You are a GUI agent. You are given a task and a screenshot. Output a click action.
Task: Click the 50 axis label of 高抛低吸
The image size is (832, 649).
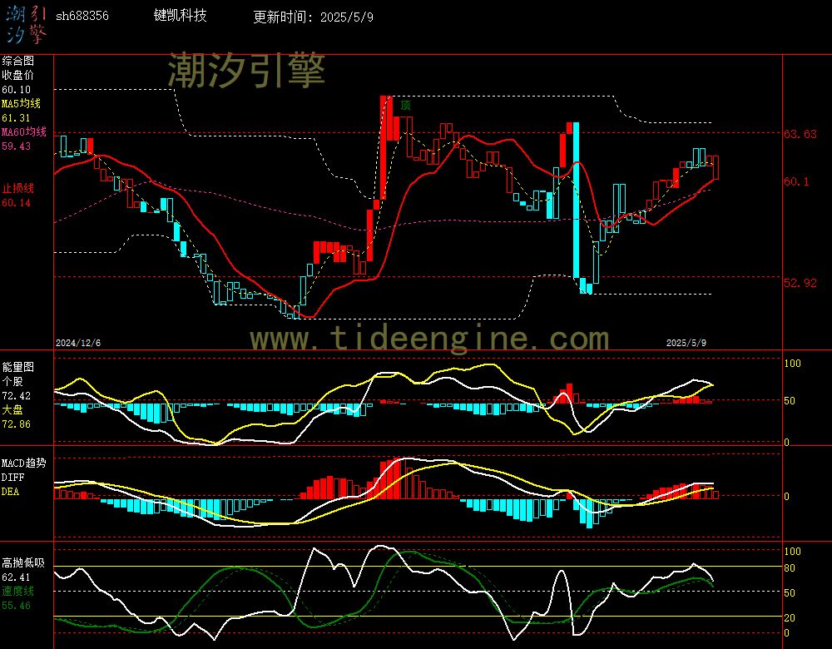tap(790, 593)
